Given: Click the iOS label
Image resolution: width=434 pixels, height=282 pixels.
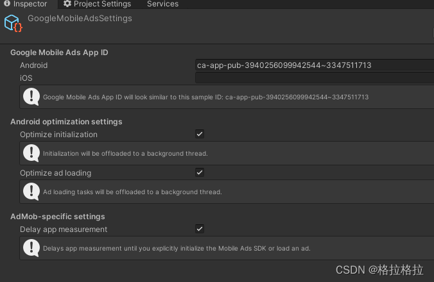Looking at the screenshot, I should point(26,78).
